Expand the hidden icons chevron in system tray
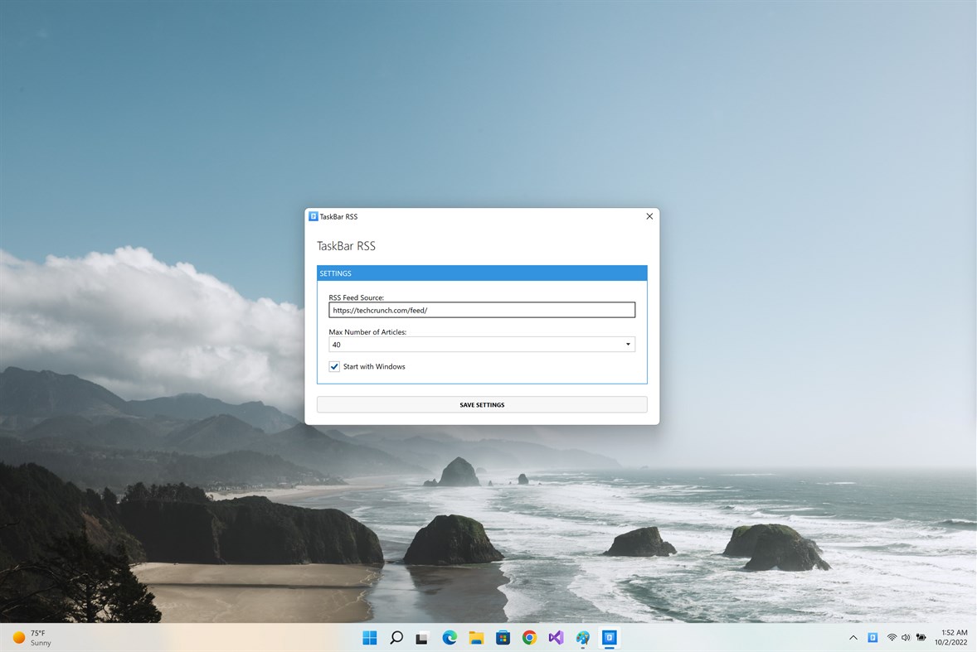This screenshot has height=652, width=977. point(853,638)
